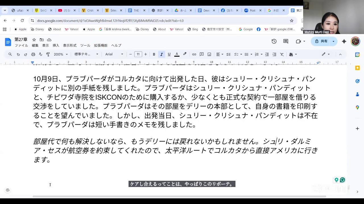The height and width of the screenshot is (204, 364).
Task: Open the Contacts side panel
Action: tap(357, 94)
